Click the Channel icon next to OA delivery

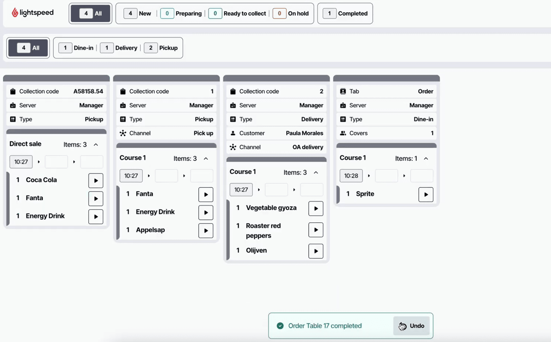233,147
